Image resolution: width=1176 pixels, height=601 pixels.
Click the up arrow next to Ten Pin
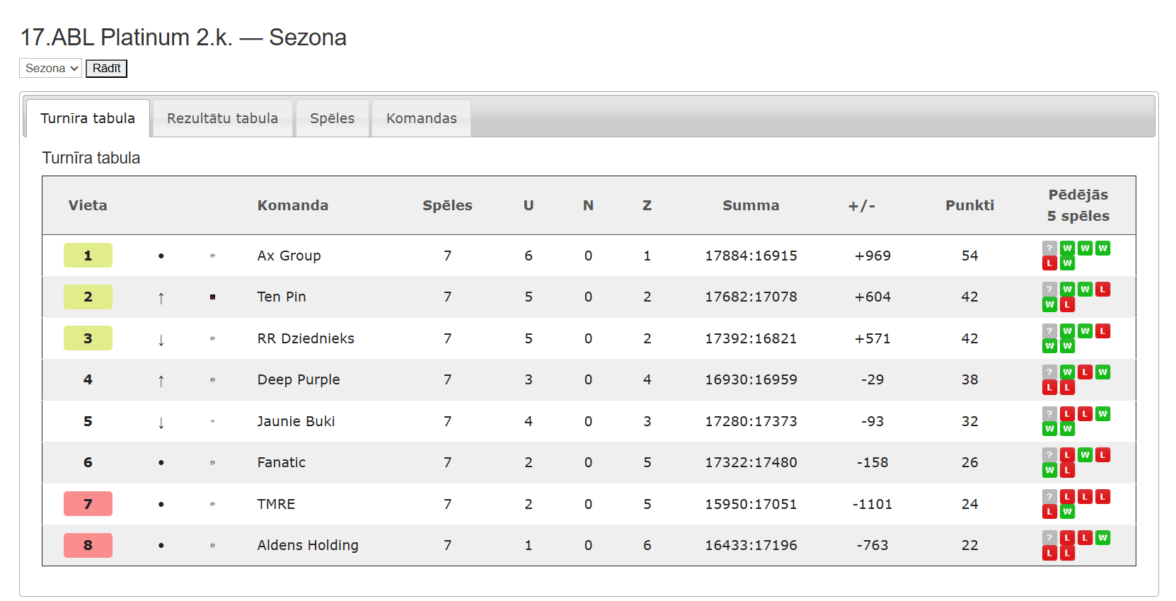[x=161, y=298]
